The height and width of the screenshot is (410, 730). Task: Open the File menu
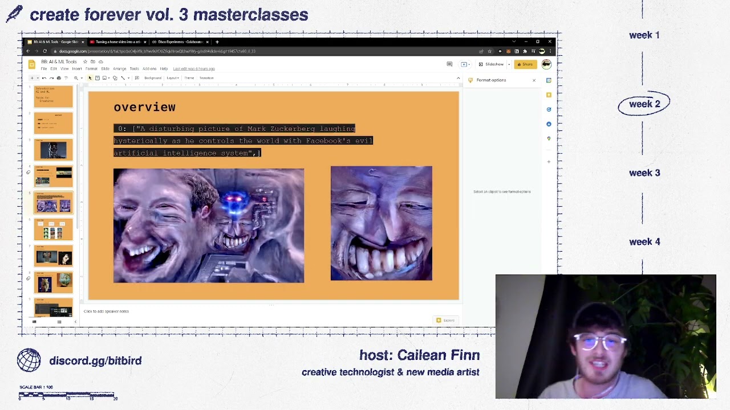click(x=44, y=69)
